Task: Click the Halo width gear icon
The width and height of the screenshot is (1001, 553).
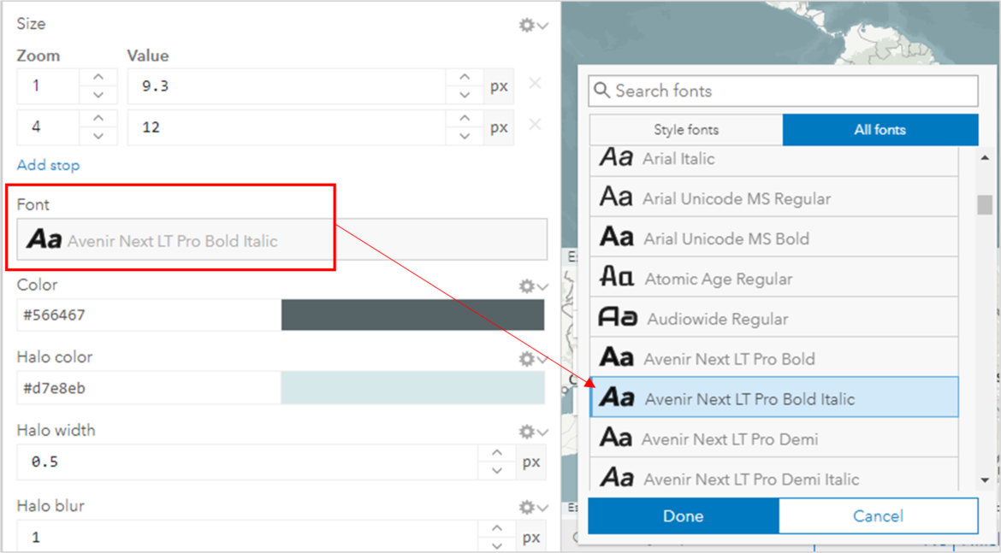Action: [528, 431]
